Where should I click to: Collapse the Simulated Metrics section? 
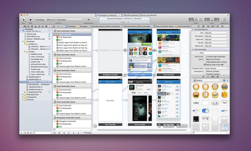pyautogui.click(x=193, y=30)
